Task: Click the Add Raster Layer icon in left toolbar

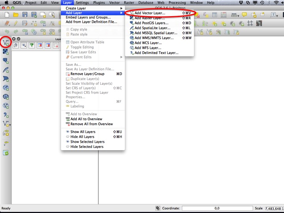Action: [x=6, y=52]
